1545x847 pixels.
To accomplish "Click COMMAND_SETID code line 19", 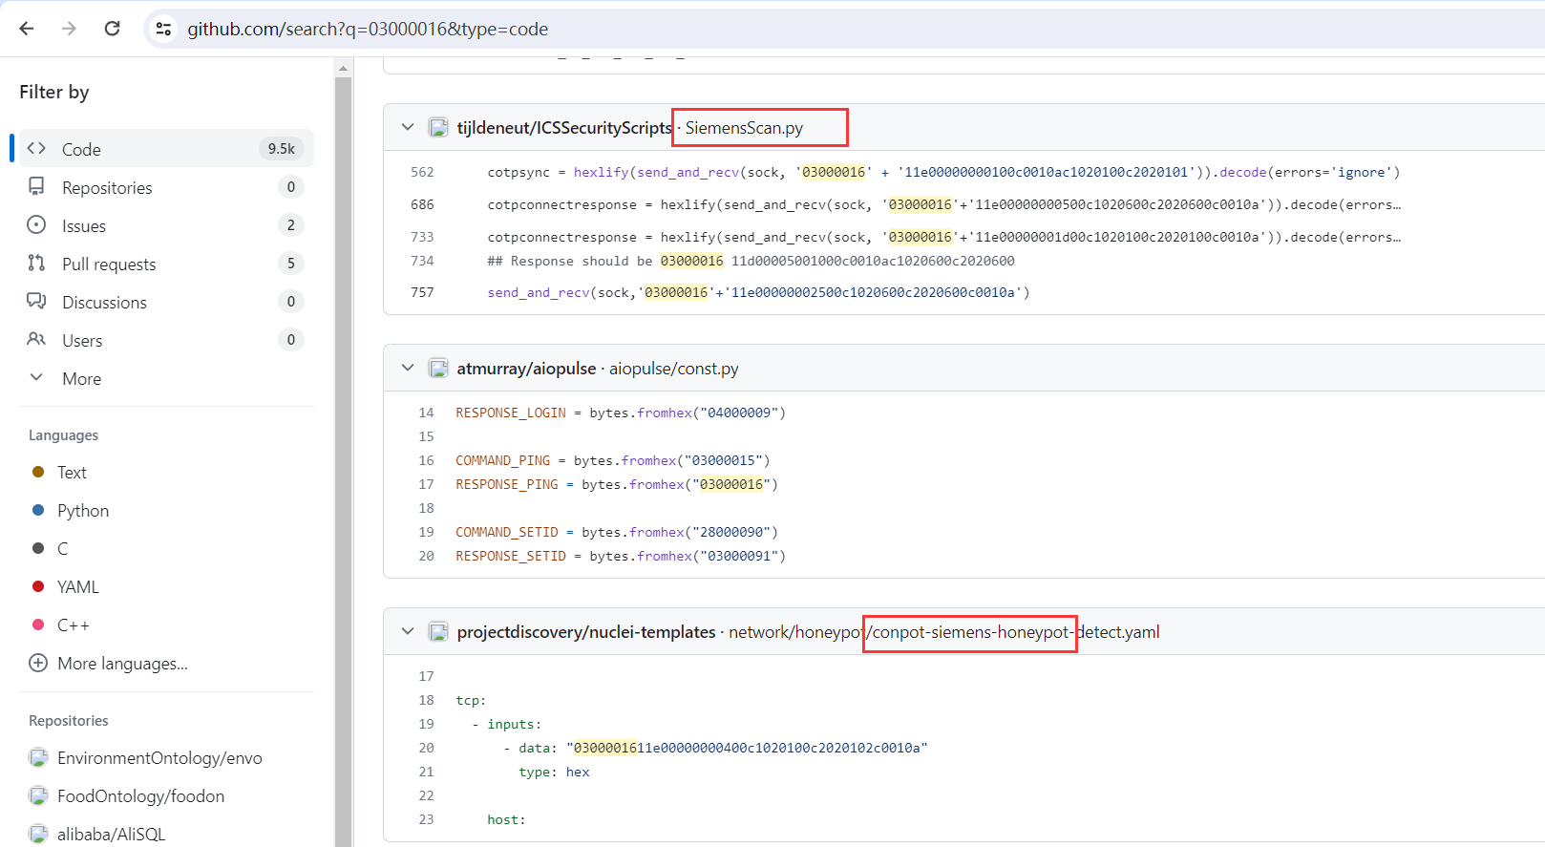I will click(x=617, y=532).
